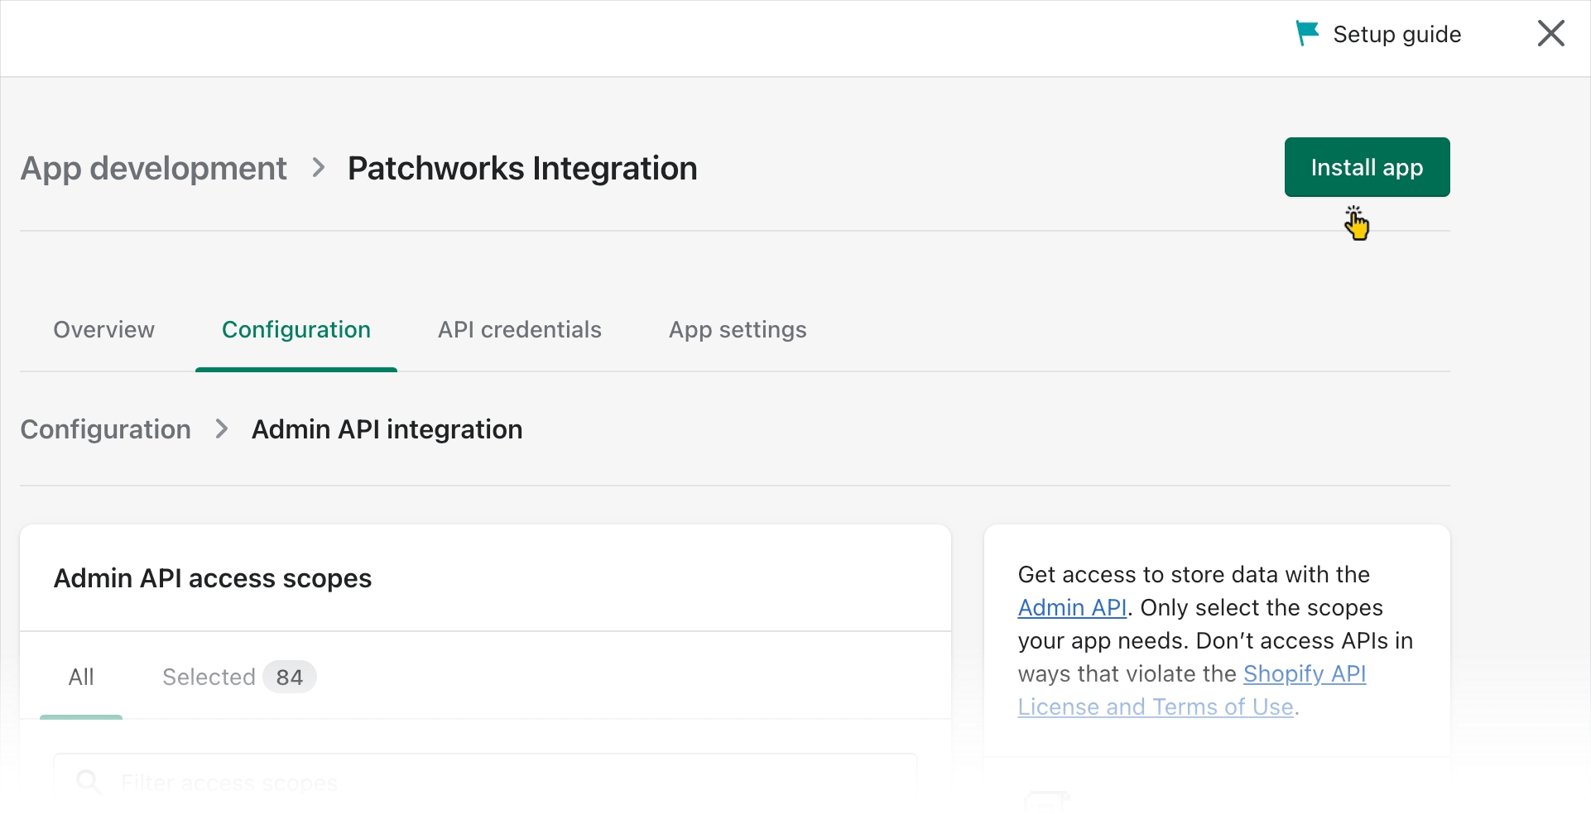Click the chevron before Admin API integration

point(221,429)
